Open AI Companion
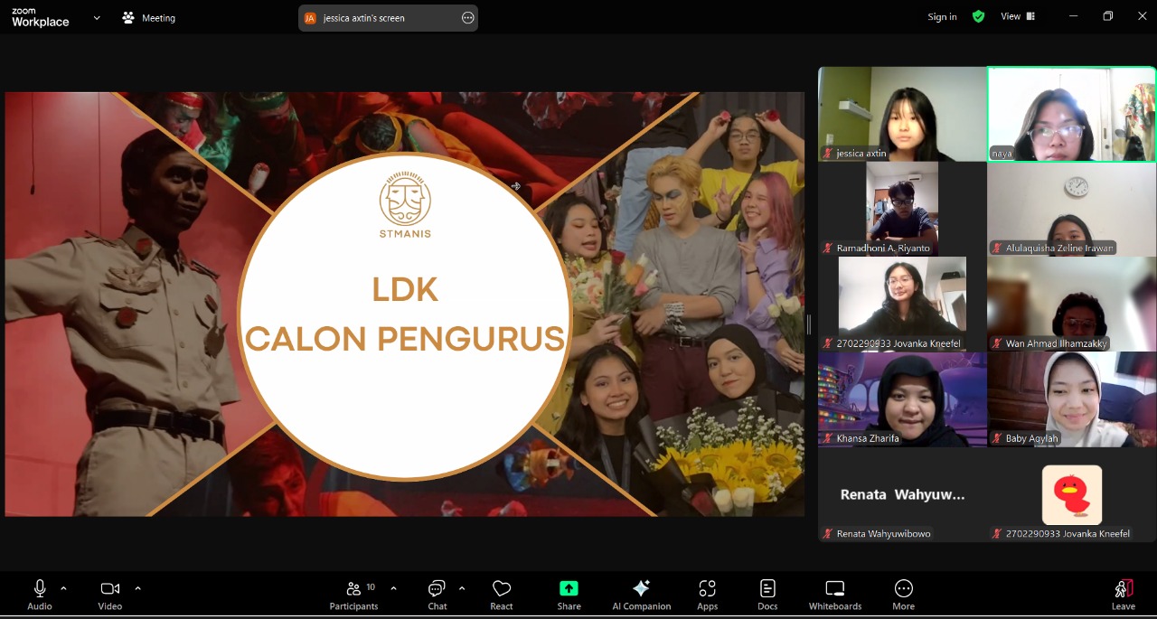The image size is (1157, 619). pyautogui.click(x=642, y=595)
